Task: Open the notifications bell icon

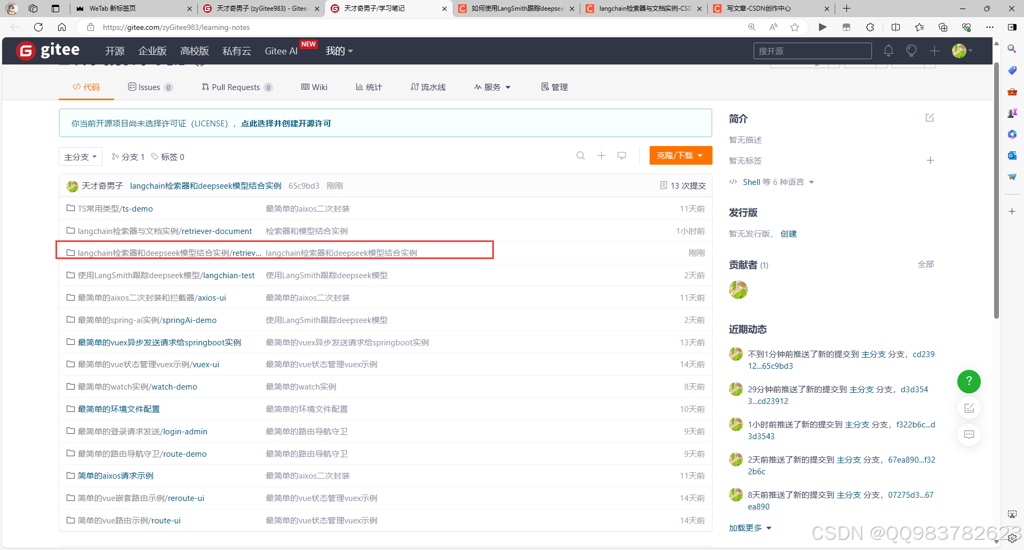Action: (888, 51)
